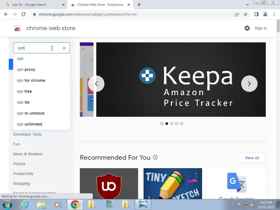Screen dimensions: 280x210
Task: Pick the "vpn free" suggestion
Action: tap(42, 91)
